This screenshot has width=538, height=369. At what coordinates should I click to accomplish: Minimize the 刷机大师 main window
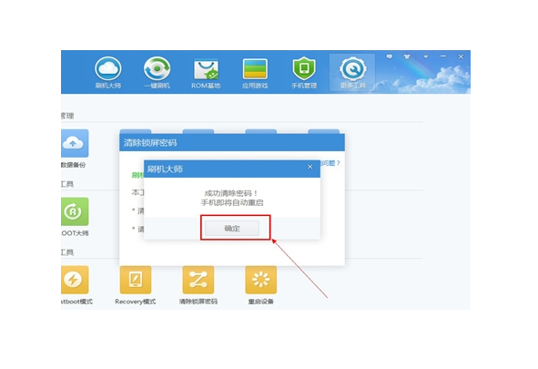point(443,56)
